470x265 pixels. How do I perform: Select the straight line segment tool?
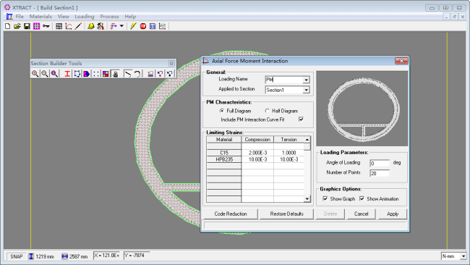[x=128, y=74]
